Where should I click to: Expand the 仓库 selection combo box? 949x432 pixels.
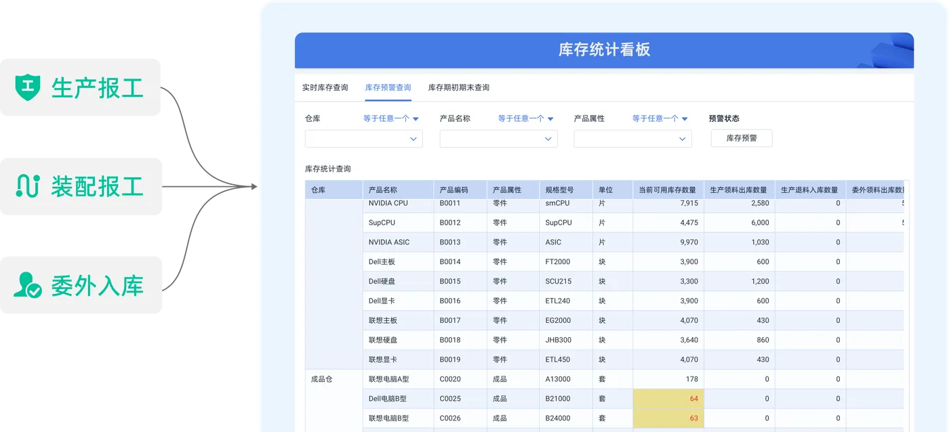tap(364, 139)
